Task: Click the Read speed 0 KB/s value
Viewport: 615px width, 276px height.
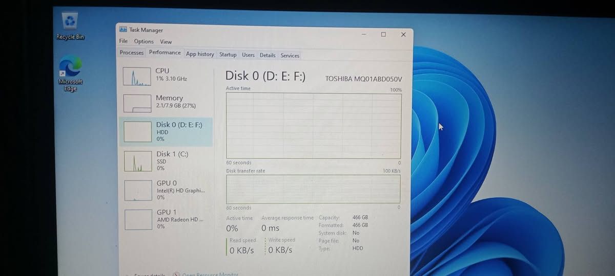Action: 242,250
